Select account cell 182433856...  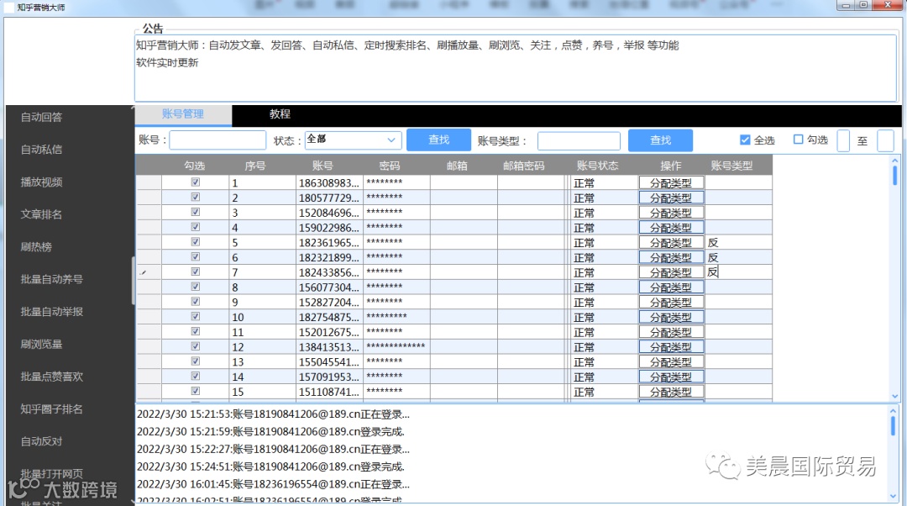tap(329, 272)
